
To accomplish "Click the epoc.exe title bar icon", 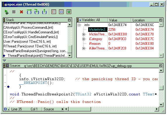I will pyautogui.click(x=6, y=5).
